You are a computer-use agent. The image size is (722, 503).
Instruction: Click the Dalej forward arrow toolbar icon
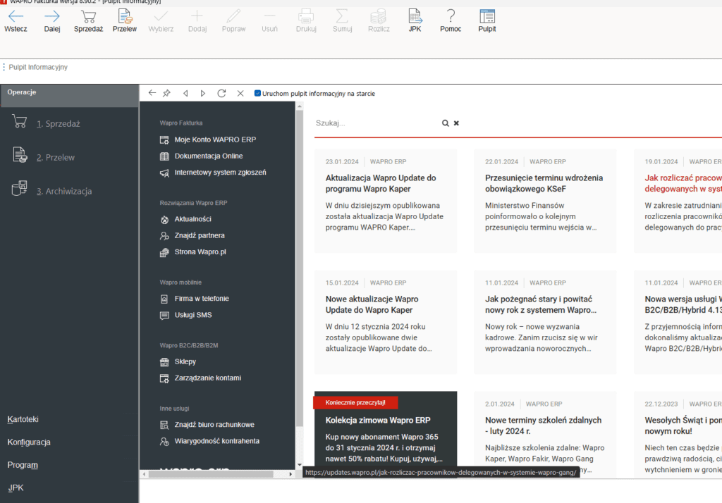tap(52, 17)
